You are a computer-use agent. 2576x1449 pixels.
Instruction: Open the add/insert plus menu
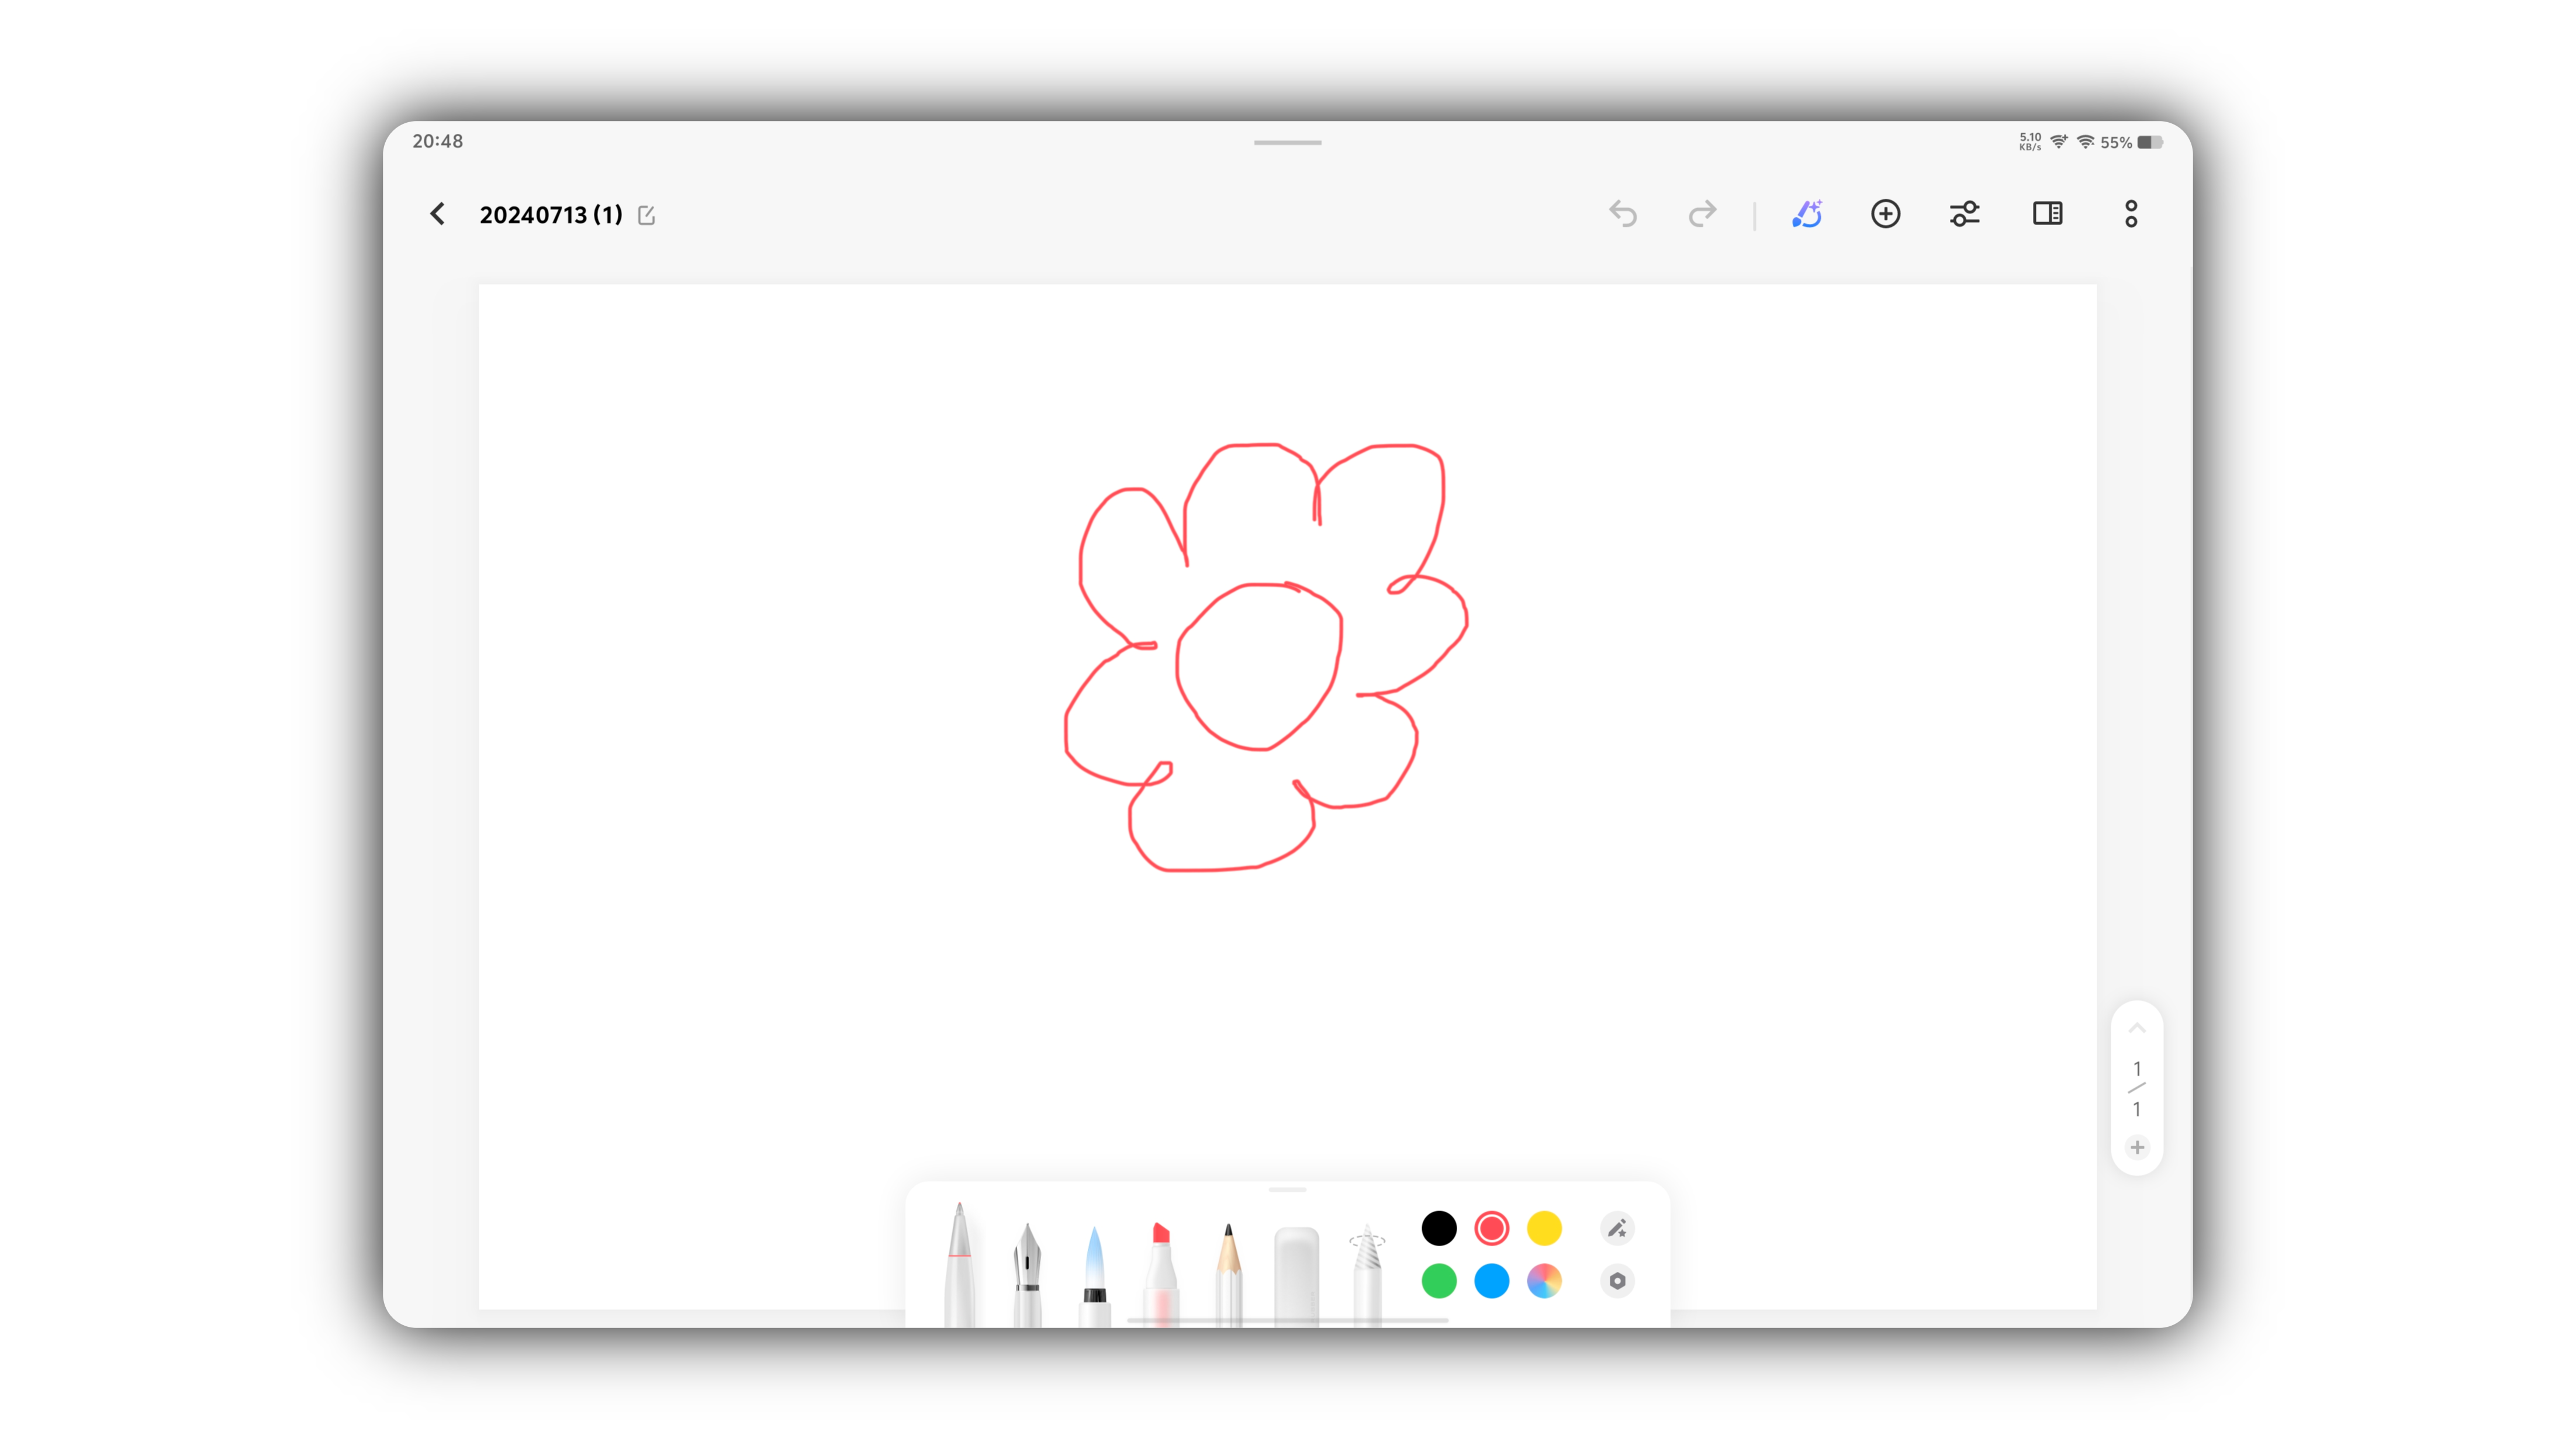coord(1885,214)
